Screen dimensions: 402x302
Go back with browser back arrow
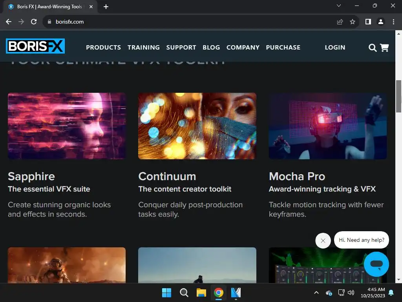pyautogui.click(x=9, y=22)
